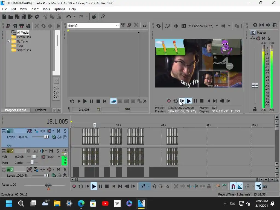Image resolution: width=280 pixels, height=210 pixels.
Task: Mute video track 3
Action: (x=59, y=170)
